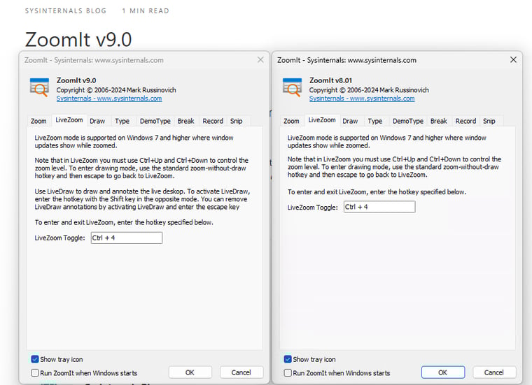The width and height of the screenshot is (532, 385).
Task: Click 'ZoomIt v9.0' version text in left dialog
Action: 76,80
